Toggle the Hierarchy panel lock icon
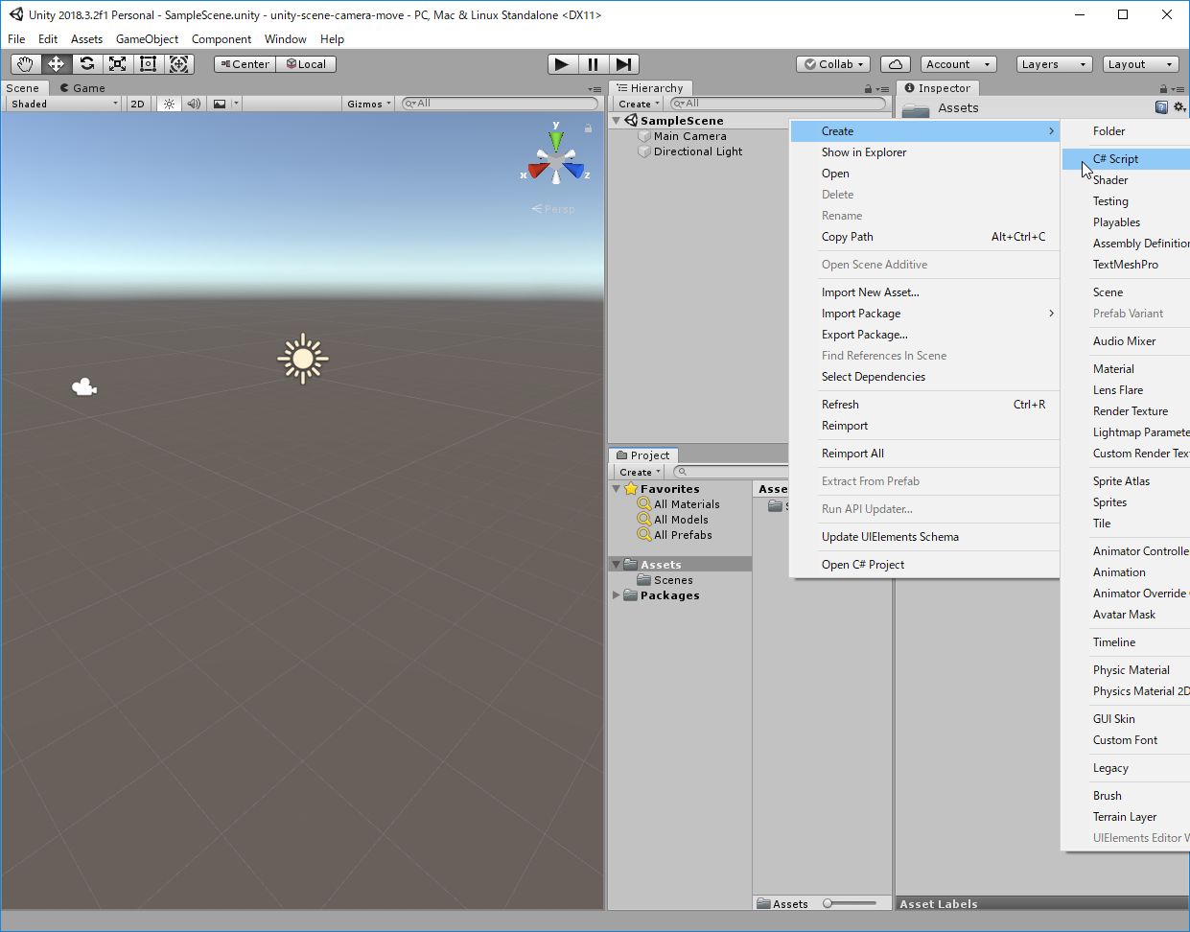This screenshot has width=1190, height=932. (x=869, y=88)
